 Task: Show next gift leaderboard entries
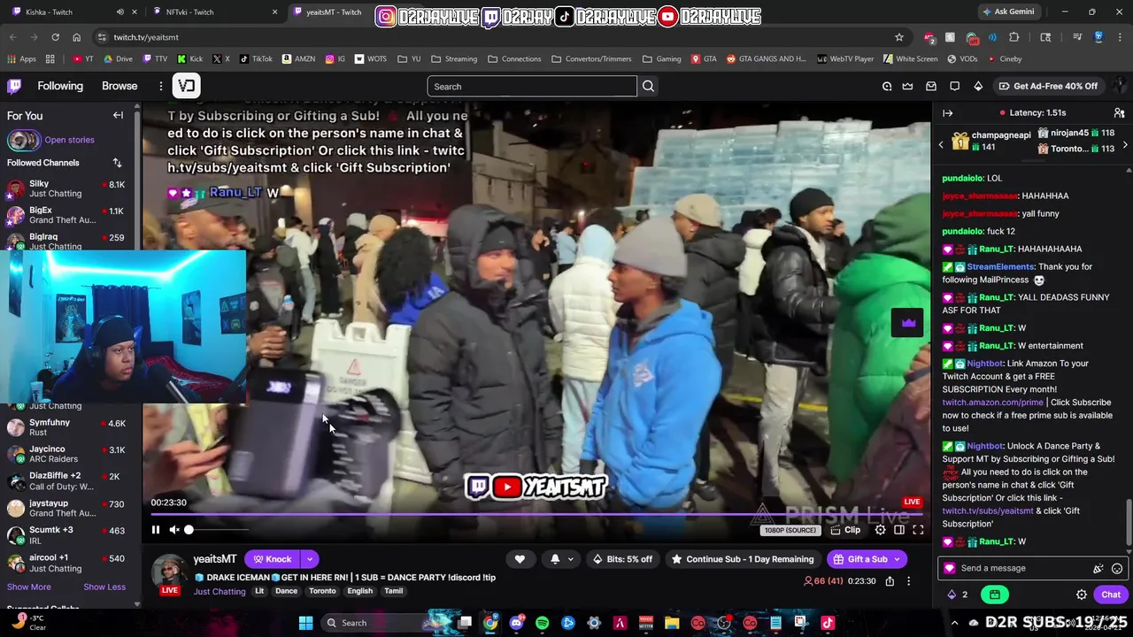tap(1125, 144)
